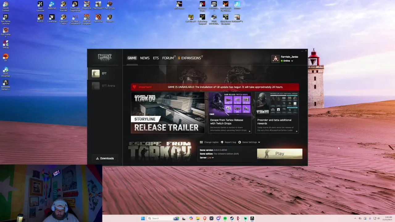The width and height of the screenshot is (395, 222).
Task: Open Deadzone Rogue desktop shortcut
Action: [202, 6]
